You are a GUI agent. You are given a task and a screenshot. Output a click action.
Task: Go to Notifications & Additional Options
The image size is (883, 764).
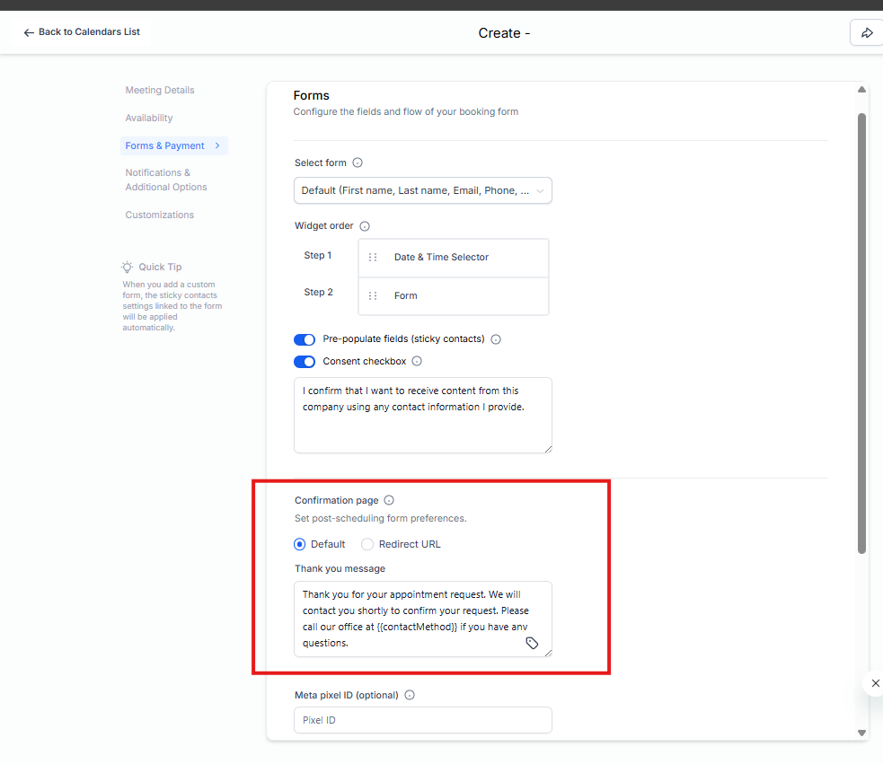pos(166,180)
